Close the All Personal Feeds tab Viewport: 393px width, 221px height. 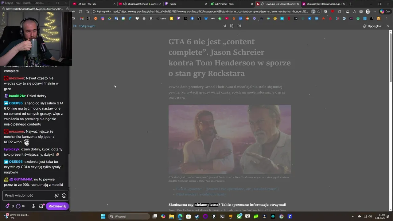[252, 4]
